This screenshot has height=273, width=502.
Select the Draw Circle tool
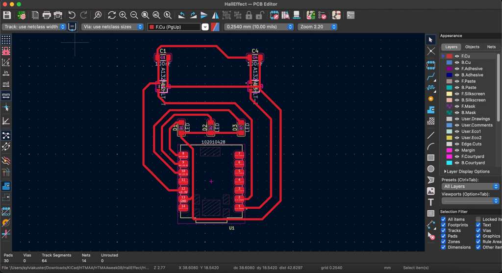431,169
